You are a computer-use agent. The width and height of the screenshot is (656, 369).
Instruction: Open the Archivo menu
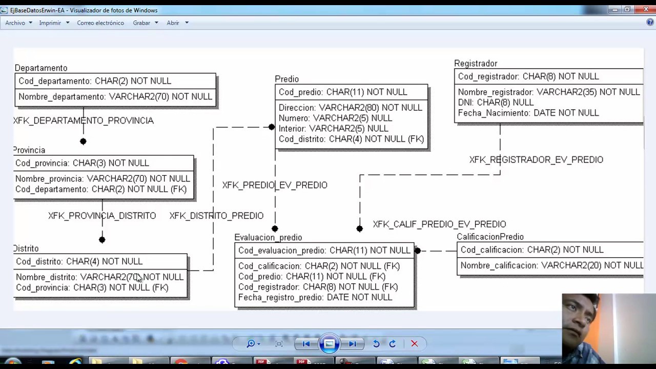click(x=18, y=23)
